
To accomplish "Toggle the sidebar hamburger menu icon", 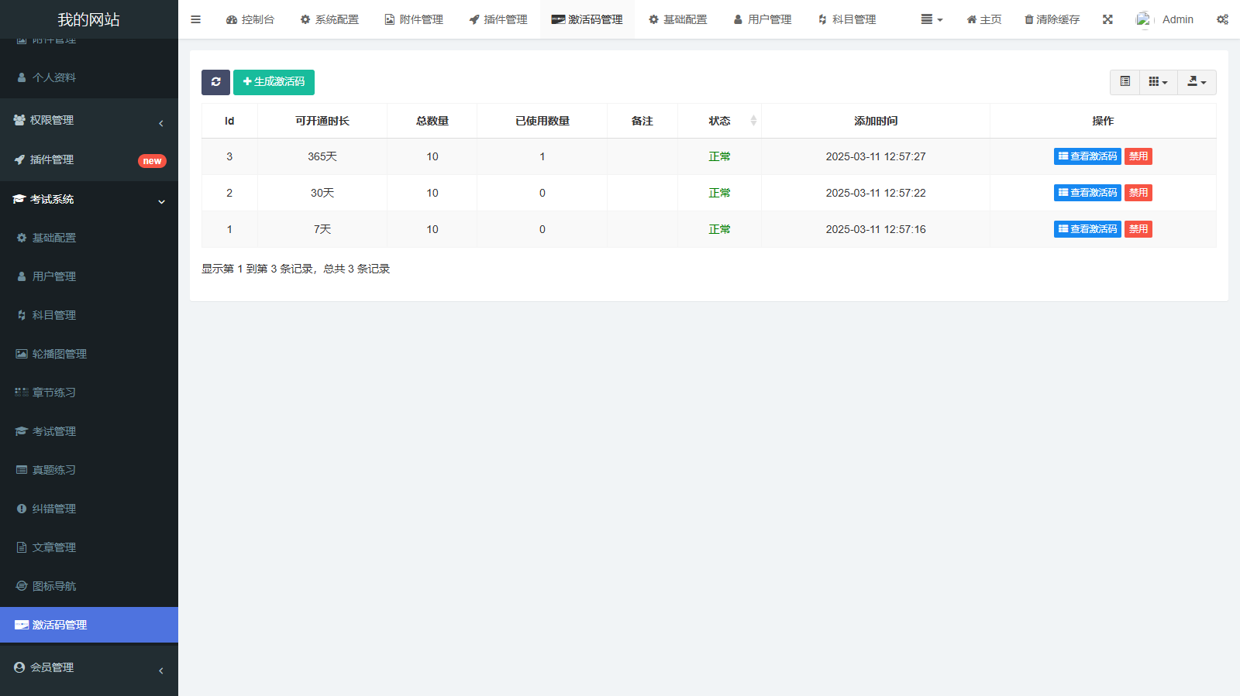I will point(195,19).
